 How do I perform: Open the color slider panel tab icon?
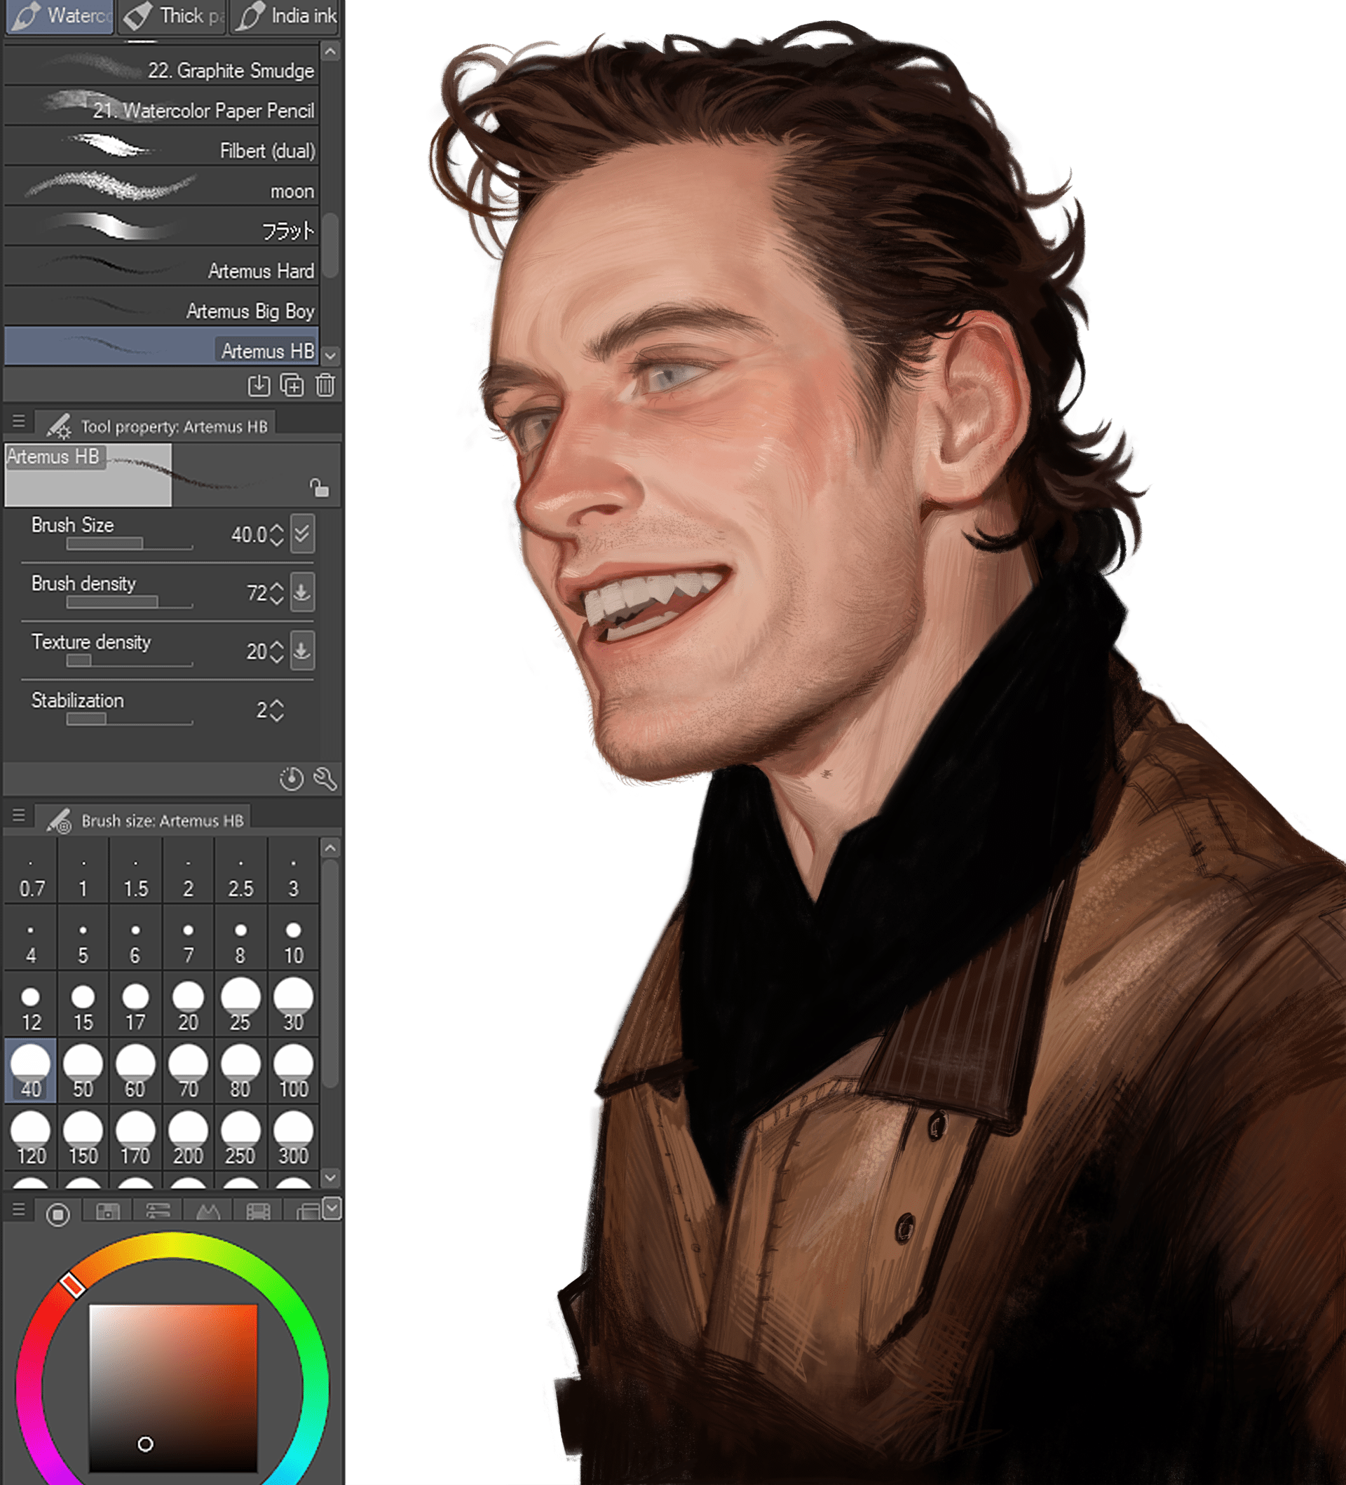tap(158, 1212)
